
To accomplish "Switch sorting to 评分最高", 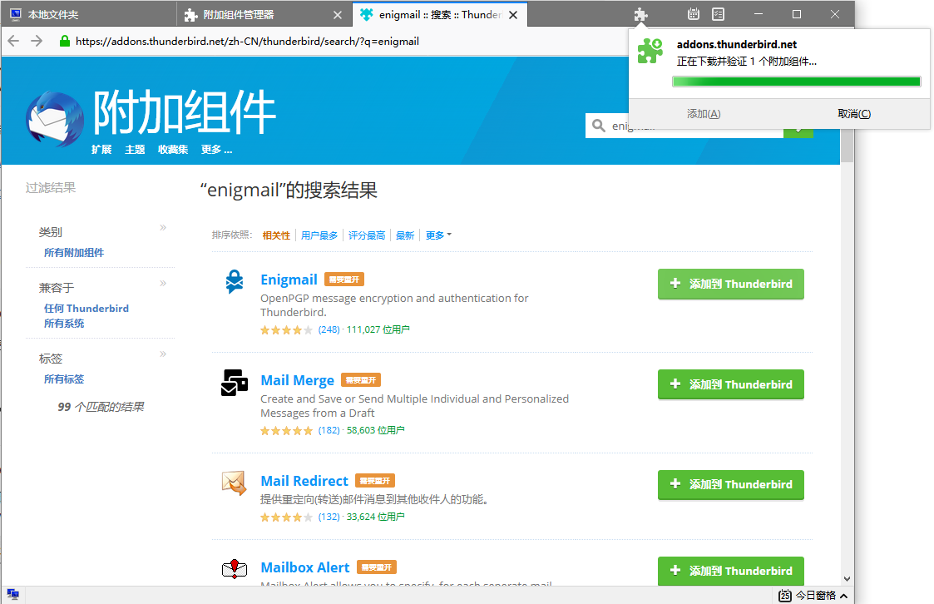I will [366, 235].
